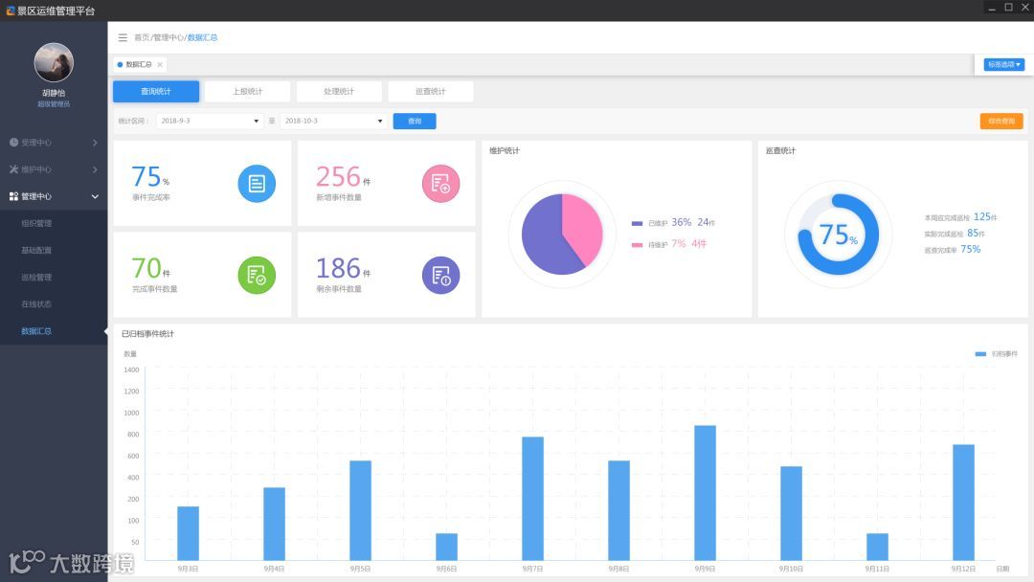Click the 9月11日 bar in the chart
This screenshot has width=1034, height=582.
(x=877, y=548)
